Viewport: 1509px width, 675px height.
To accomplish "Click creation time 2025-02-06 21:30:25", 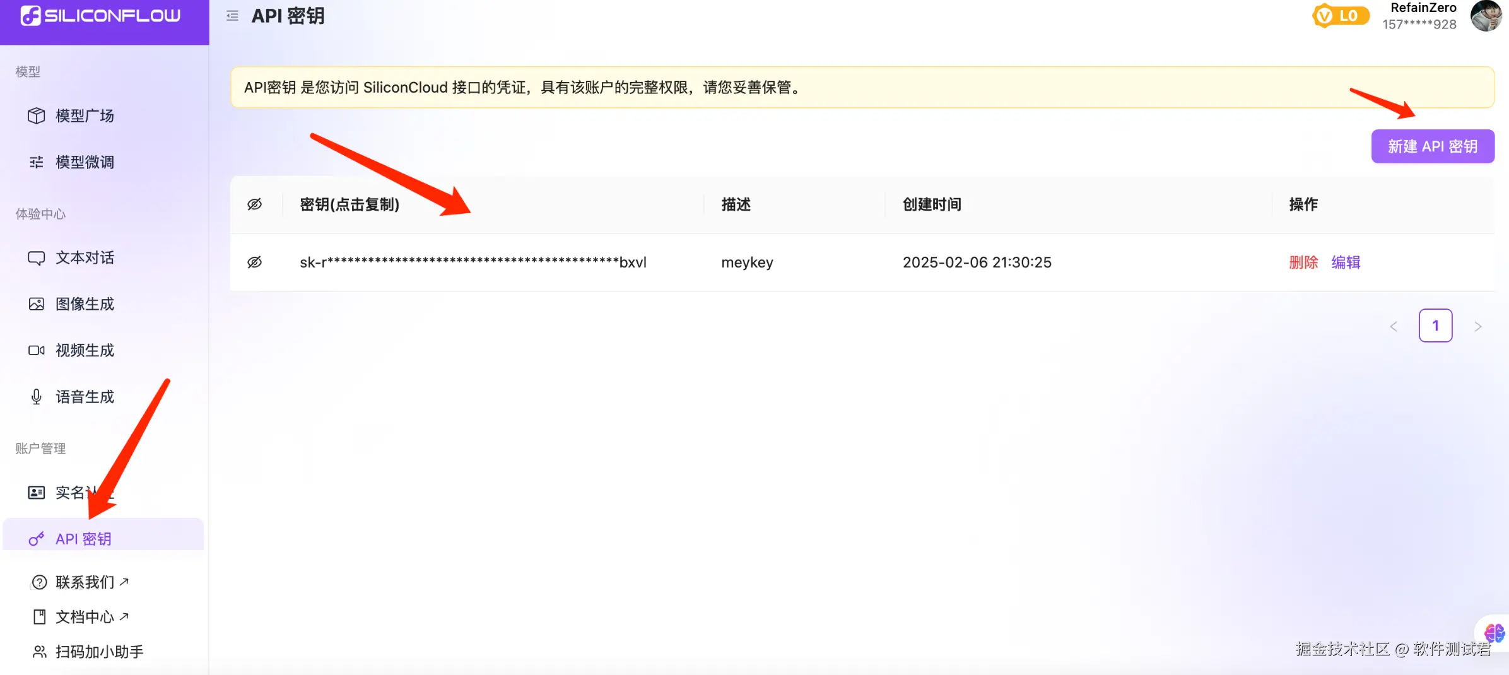I will (x=977, y=262).
